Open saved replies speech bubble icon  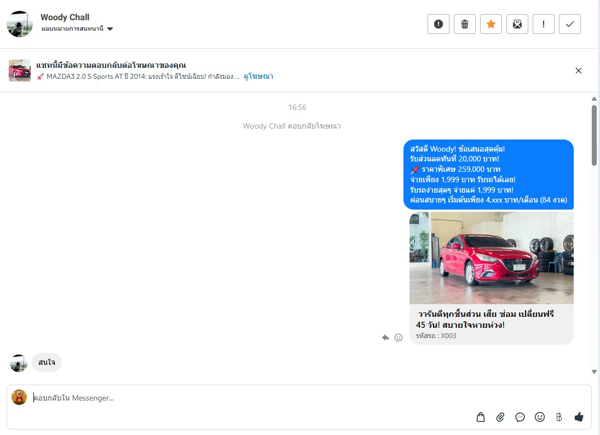[520, 417]
